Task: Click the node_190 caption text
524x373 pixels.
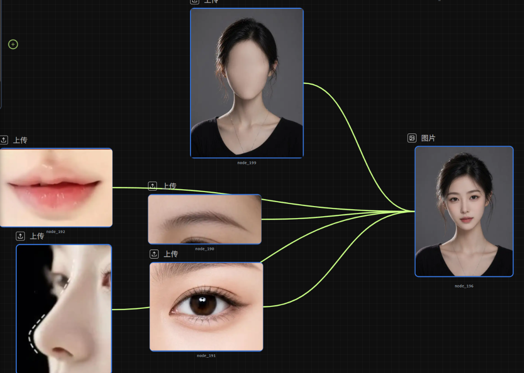Action: point(205,249)
